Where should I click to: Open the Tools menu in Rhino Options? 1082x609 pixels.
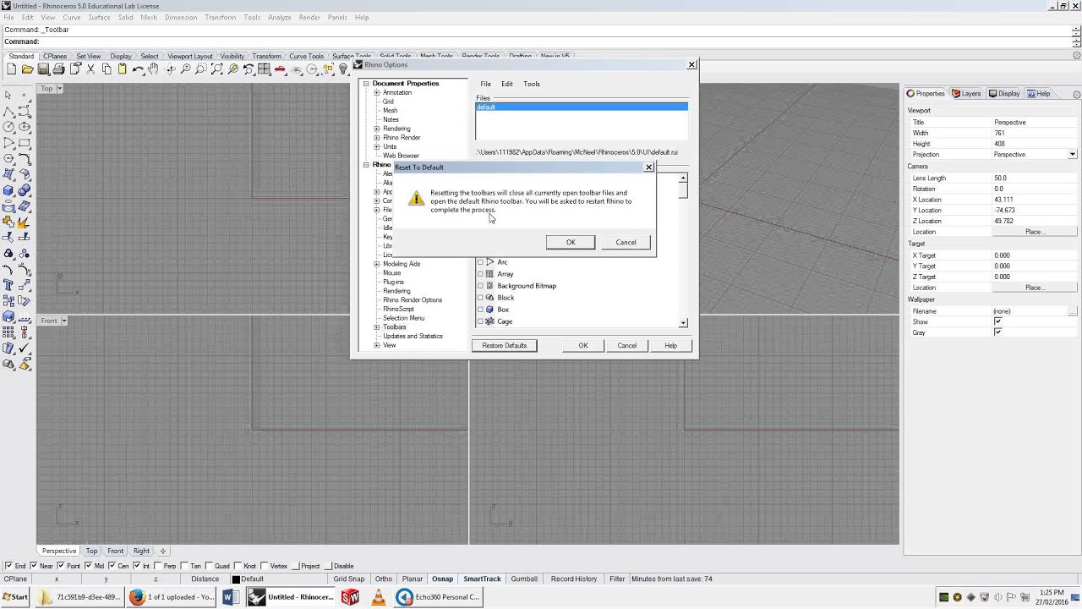532,84
